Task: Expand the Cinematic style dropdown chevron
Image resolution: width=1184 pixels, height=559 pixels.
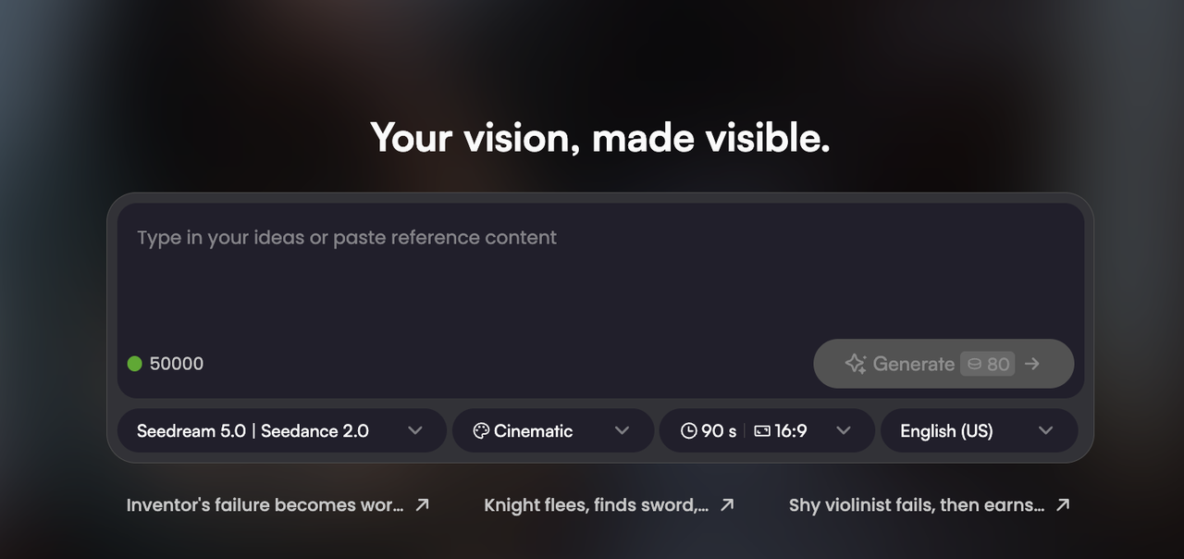Action: click(x=622, y=430)
